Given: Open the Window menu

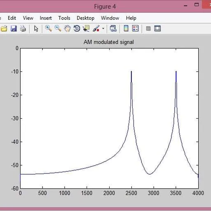Looking at the screenshot, I should tap(110, 18).
